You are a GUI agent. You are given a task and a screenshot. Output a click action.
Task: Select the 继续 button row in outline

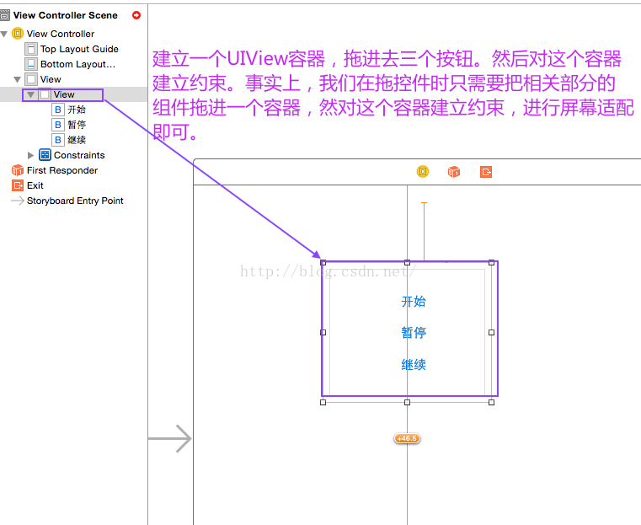[x=77, y=140]
